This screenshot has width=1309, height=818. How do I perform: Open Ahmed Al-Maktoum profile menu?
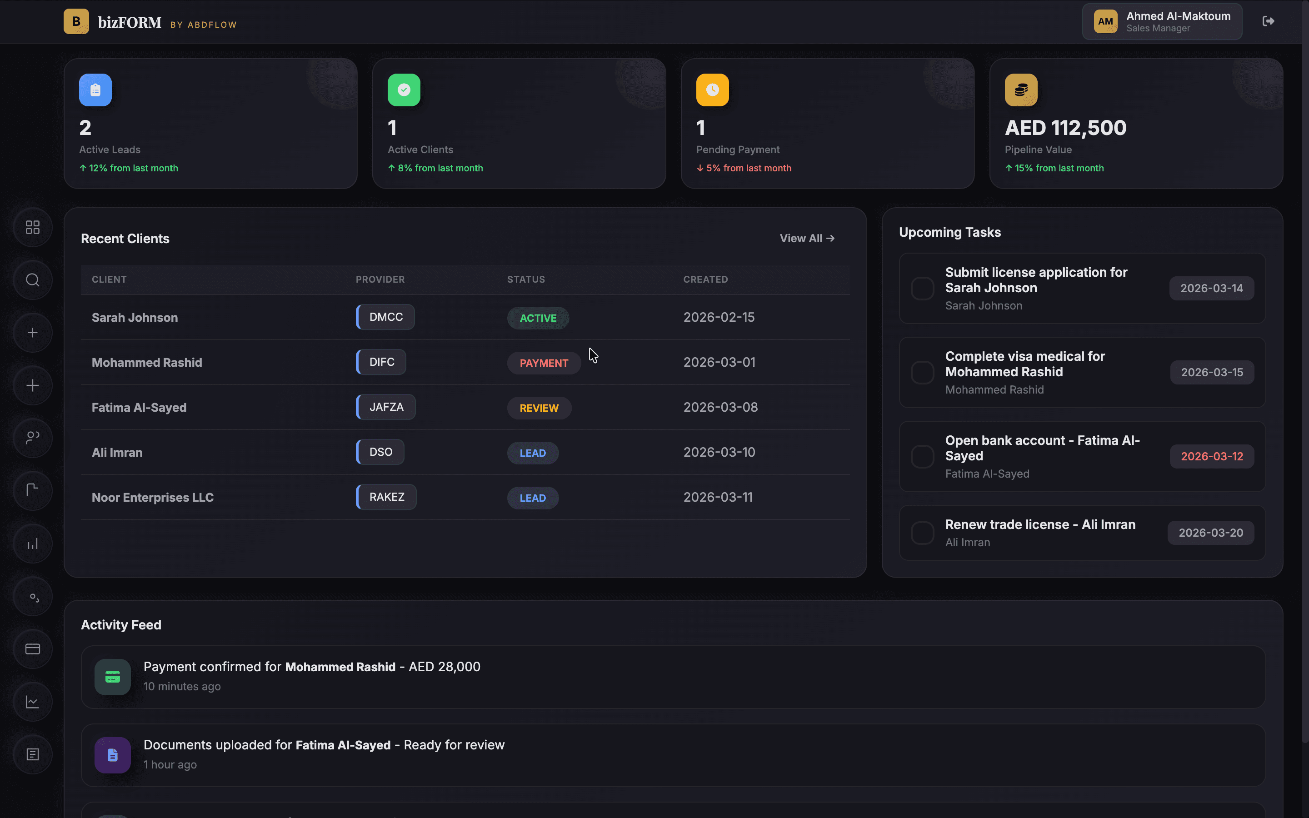(x=1161, y=21)
